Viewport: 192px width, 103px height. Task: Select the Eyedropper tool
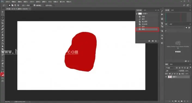(2, 26)
